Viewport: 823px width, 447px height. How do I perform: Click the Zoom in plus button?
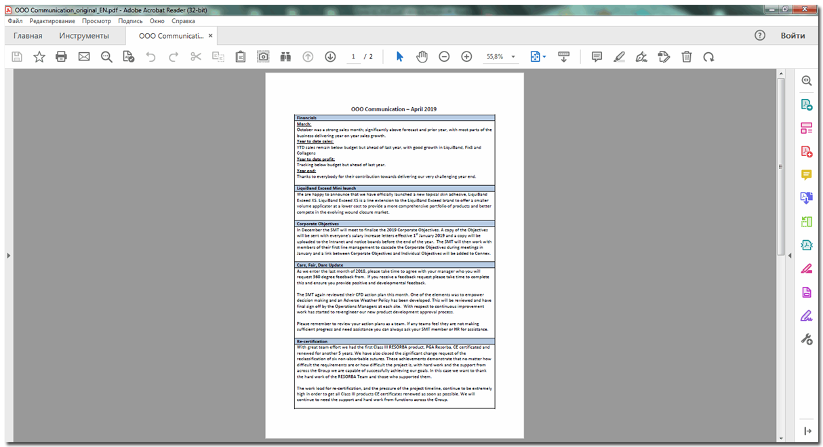[x=466, y=57]
